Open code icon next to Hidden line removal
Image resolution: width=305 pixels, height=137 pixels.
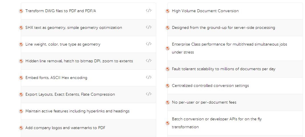[x=149, y=61]
